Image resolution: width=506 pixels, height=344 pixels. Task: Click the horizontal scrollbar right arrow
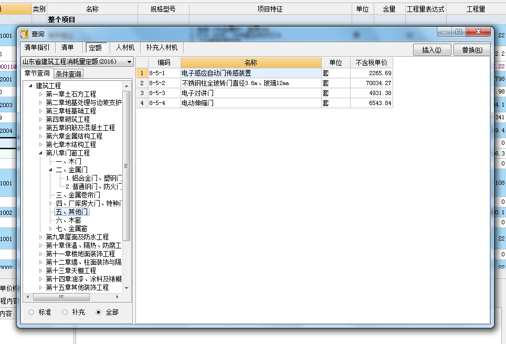point(117,297)
